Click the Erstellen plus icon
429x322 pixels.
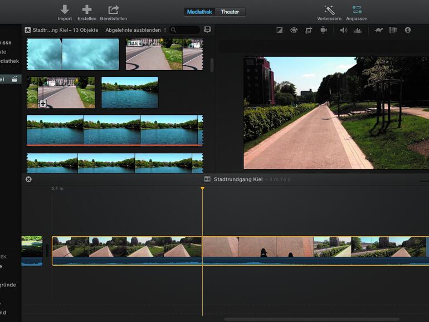86,9
